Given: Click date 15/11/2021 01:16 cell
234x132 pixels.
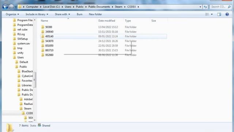Looking at the screenshot, I should [108, 32].
